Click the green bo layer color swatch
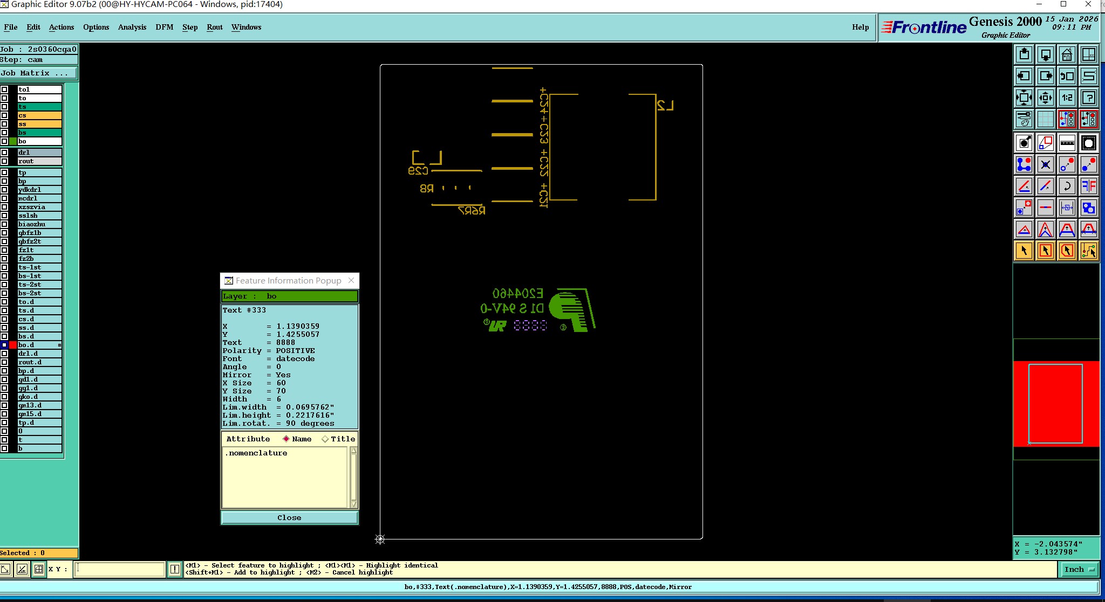 click(x=13, y=141)
